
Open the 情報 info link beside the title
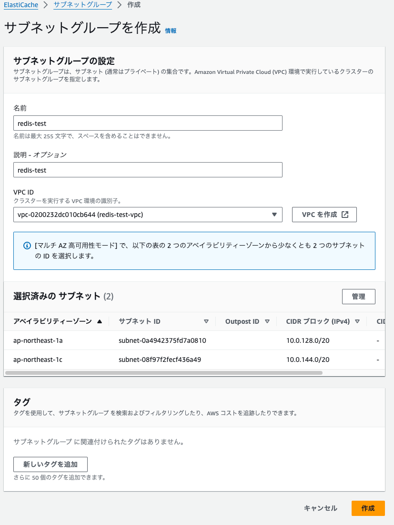[x=171, y=31]
